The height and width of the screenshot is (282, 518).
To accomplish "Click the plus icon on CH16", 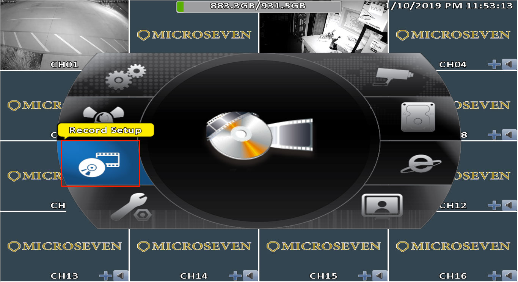I will pos(494,276).
